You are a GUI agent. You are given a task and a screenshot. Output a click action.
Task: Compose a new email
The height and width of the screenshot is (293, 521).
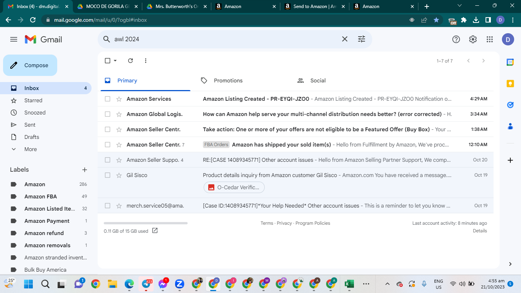pos(30,65)
